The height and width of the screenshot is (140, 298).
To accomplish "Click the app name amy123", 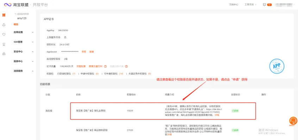I will tap(22, 18).
